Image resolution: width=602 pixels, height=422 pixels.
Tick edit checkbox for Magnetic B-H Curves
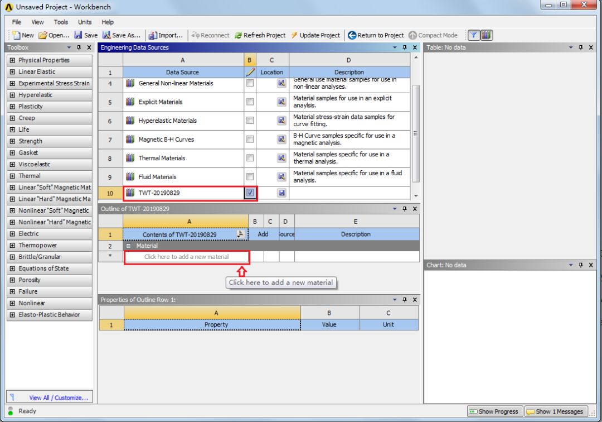click(250, 139)
